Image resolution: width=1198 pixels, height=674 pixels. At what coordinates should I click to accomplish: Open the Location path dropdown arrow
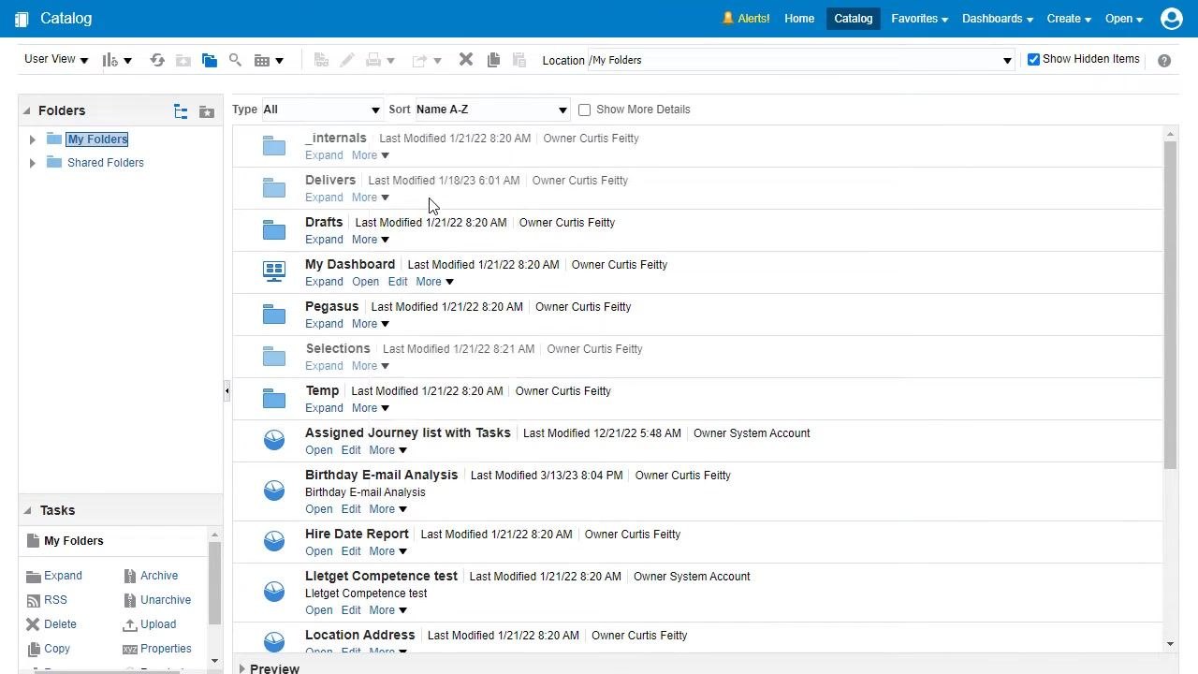[x=1007, y=60]
